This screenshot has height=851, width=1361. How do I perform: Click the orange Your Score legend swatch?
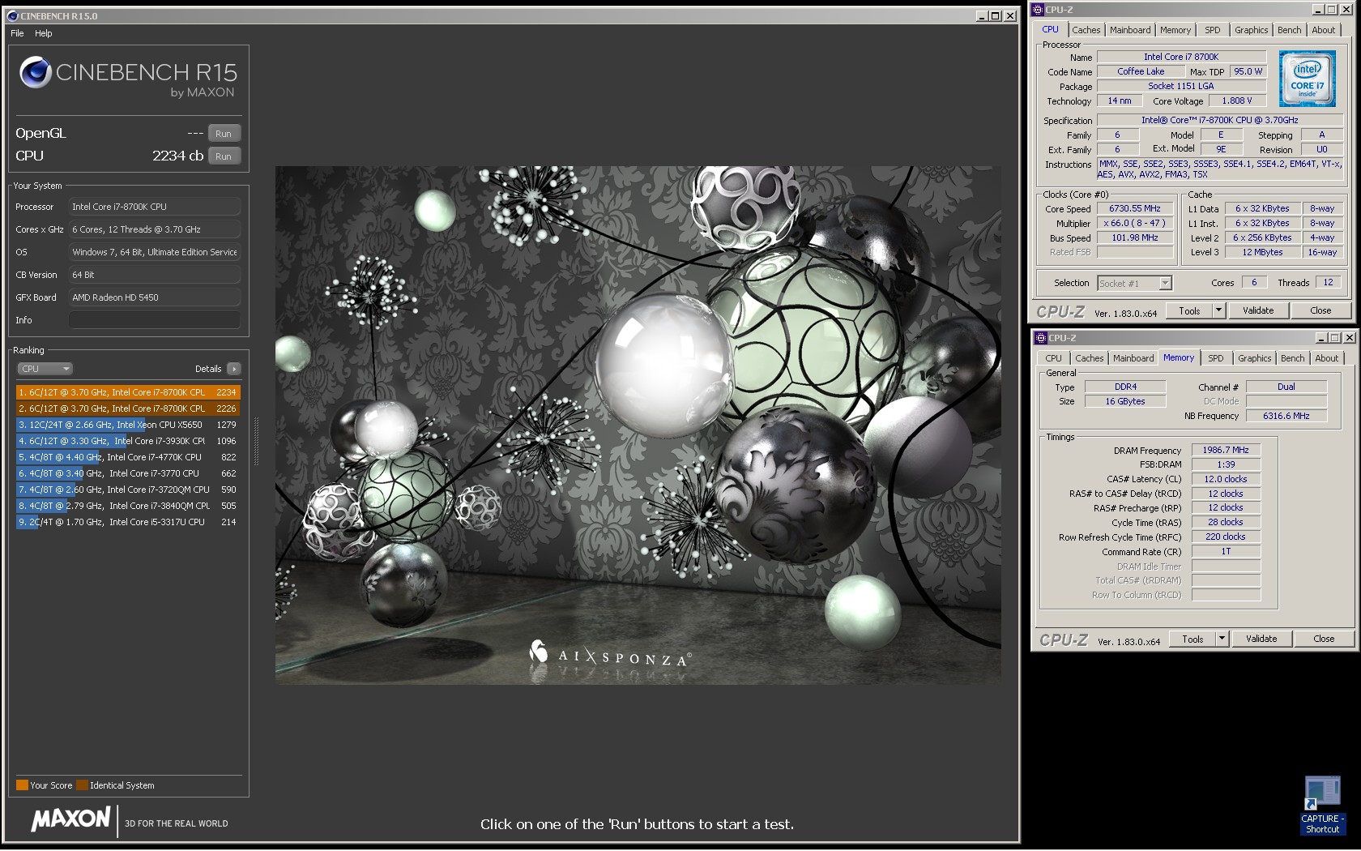point(22,785)
